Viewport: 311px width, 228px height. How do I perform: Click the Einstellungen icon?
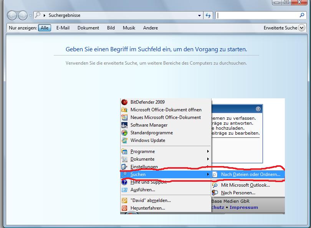click(x=124, y=167)
